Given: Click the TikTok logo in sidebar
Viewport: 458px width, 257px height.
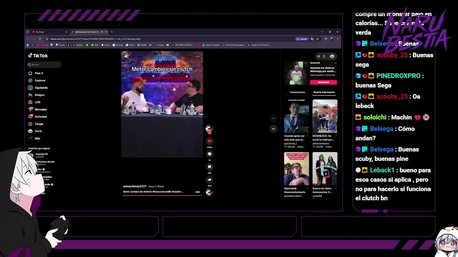Looking at the screenshot, I should click(38, 56).
